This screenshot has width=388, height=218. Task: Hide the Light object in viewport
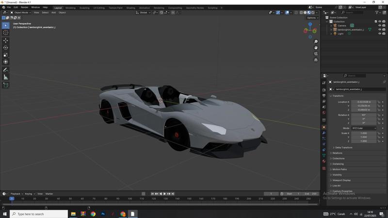coord(380,33)
